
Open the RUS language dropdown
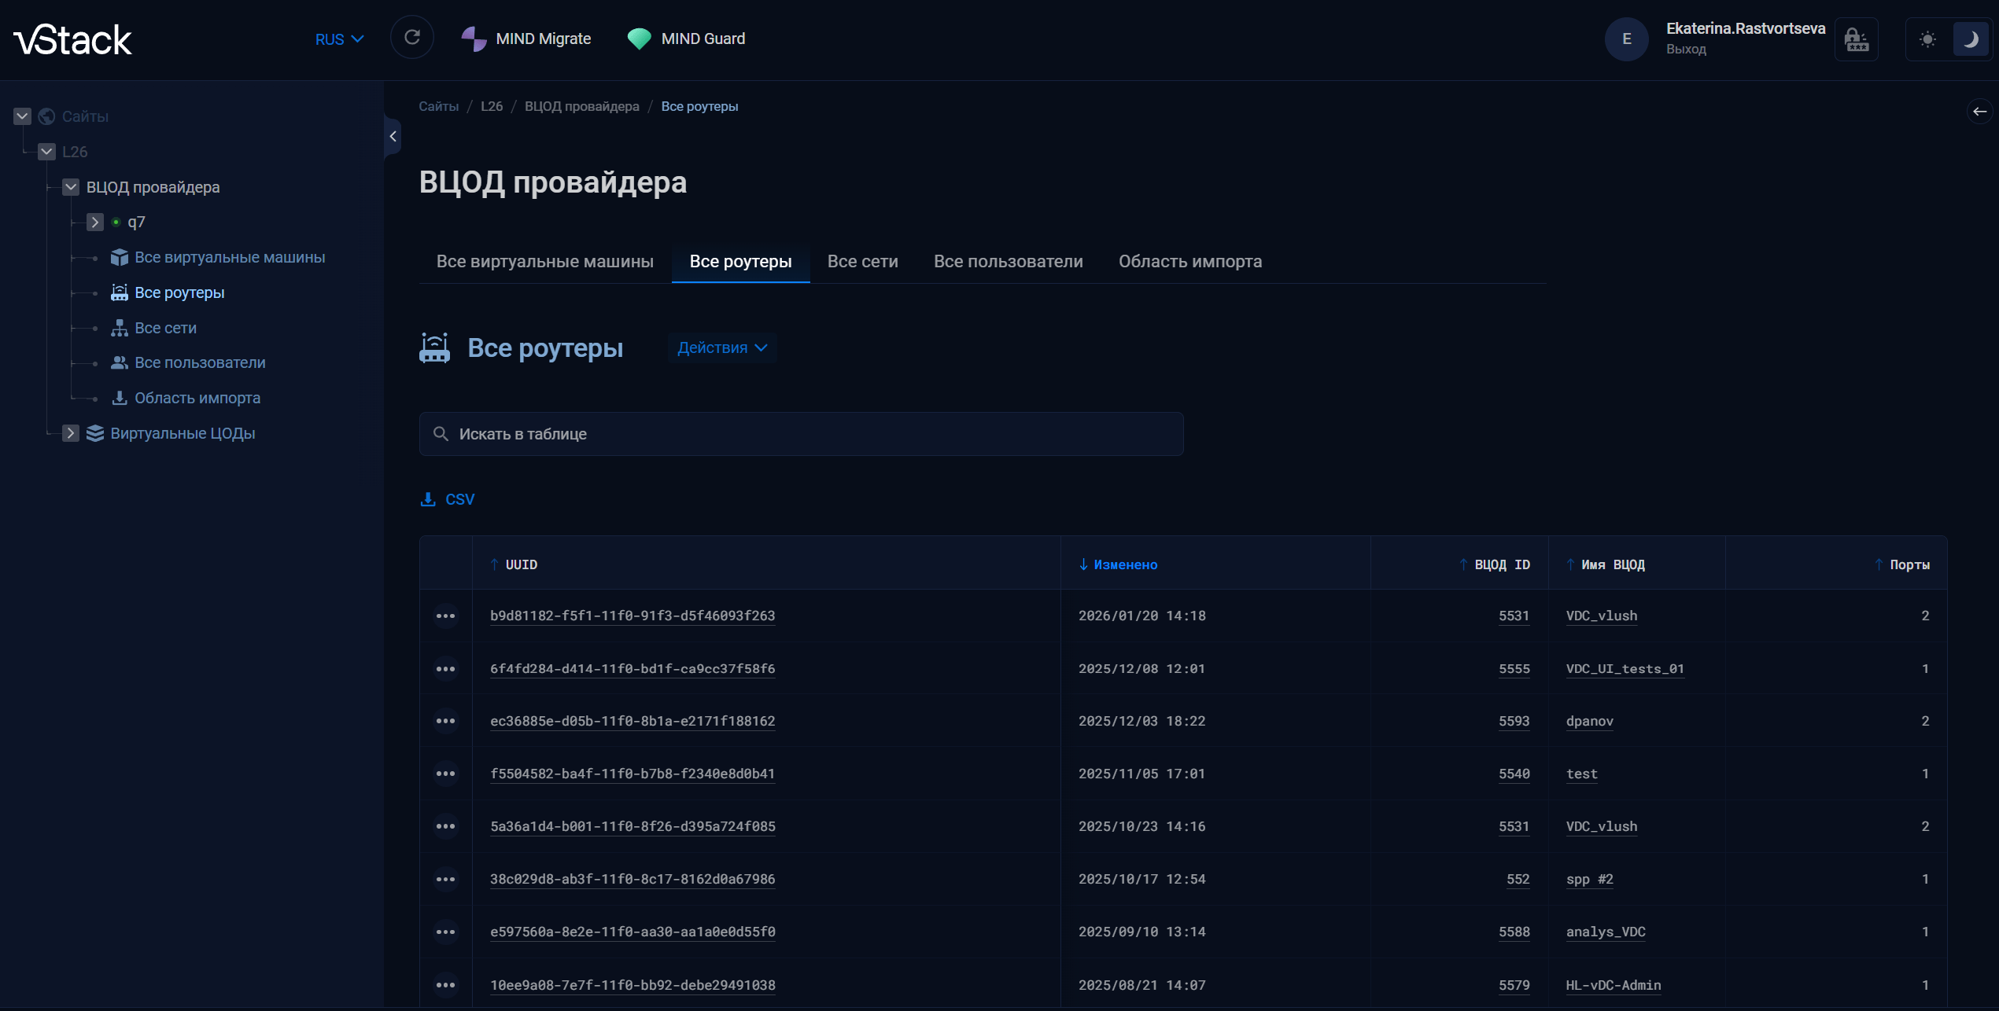pos(339,39)
